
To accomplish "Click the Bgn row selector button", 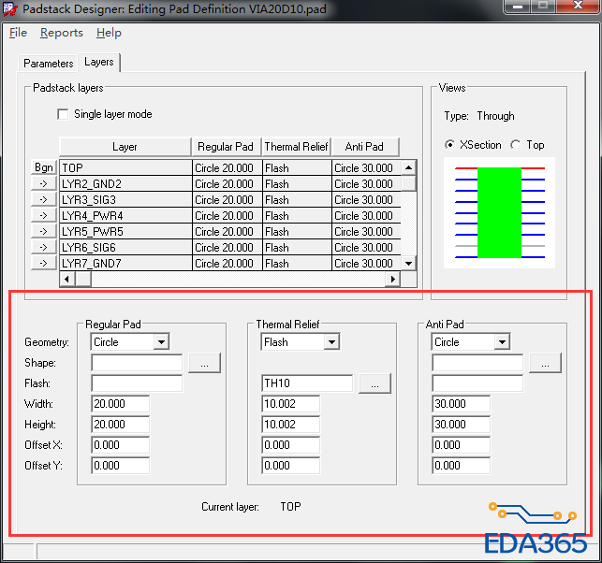I will (44, 167).
